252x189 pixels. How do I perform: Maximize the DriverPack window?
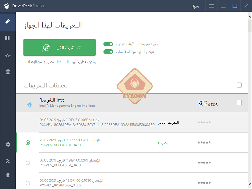click(x=235, y=6)
